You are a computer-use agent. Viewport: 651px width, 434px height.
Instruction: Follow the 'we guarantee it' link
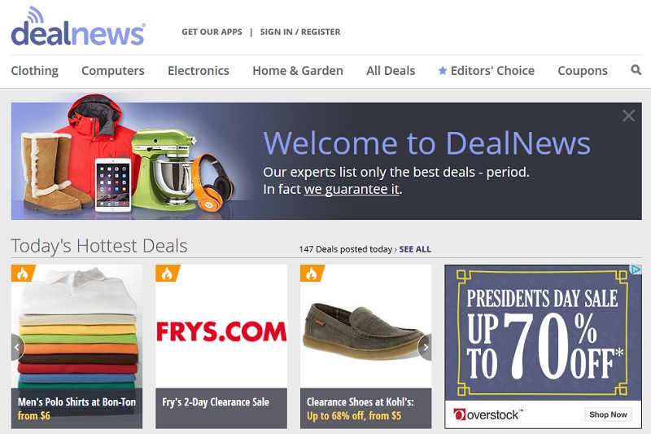pyautogui.click(x=352, y=190)
